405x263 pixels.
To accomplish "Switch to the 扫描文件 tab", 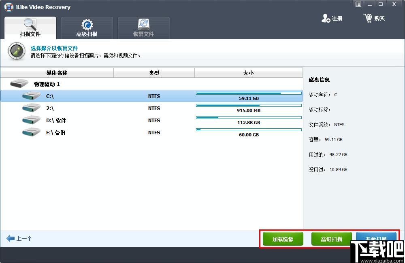I will pos(30,28).
